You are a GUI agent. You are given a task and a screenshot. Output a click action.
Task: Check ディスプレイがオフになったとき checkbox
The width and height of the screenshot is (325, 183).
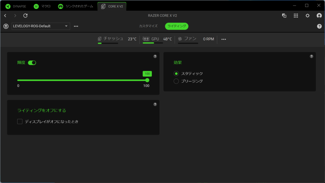tap(20, 121)
